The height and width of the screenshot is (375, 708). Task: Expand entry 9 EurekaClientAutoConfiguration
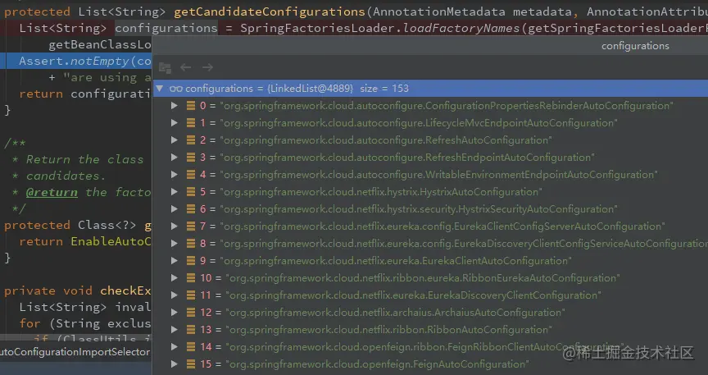click(x=174, y=261)
